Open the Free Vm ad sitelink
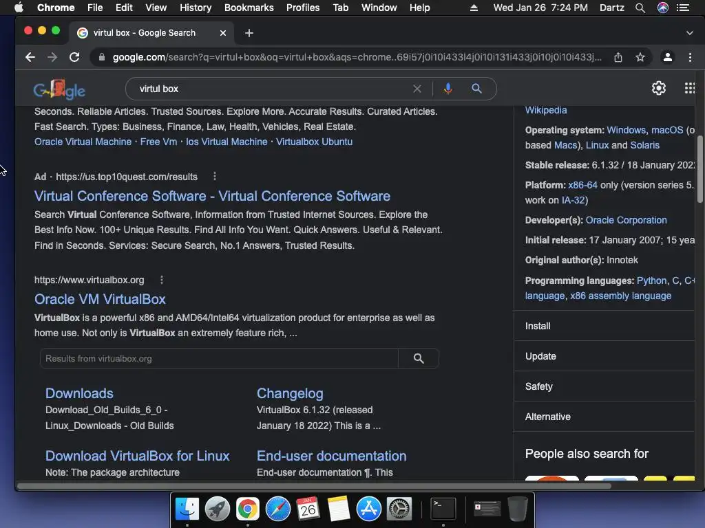705x528 pixels. click(159, 142)
